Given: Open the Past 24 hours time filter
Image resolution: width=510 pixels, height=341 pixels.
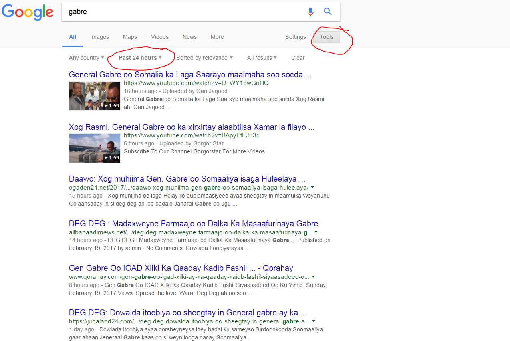Looking at the screenshot, I should [140, 58].
